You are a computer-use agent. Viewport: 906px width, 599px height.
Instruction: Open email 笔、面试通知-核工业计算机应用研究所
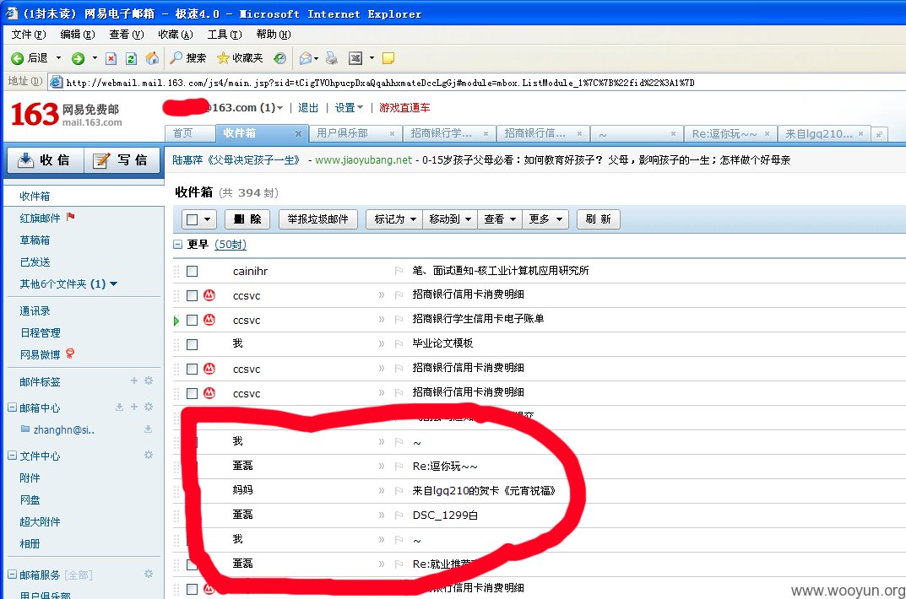[501, 271]
